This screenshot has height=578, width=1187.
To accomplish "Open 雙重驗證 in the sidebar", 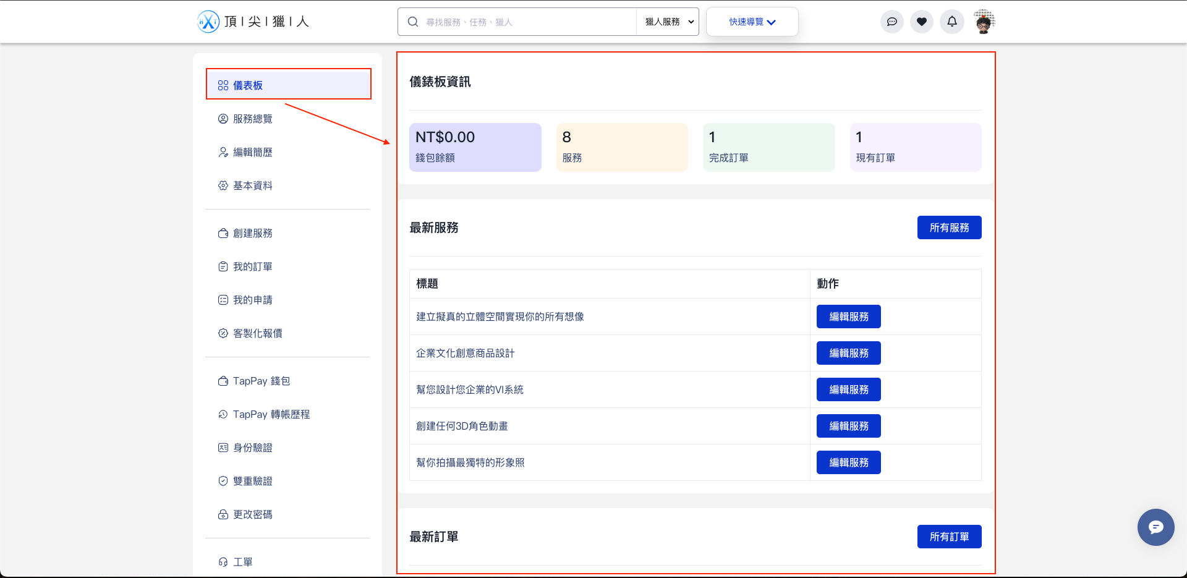I will (252, 481).
